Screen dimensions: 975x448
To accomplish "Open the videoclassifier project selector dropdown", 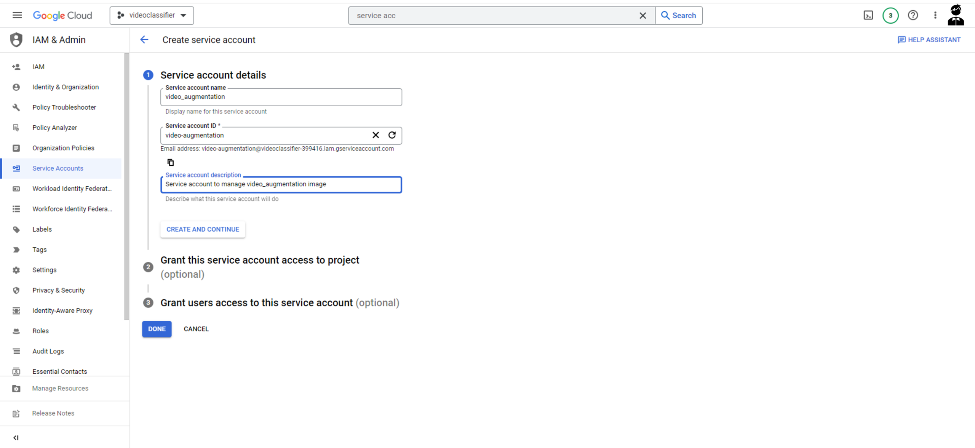I will 152,15.
